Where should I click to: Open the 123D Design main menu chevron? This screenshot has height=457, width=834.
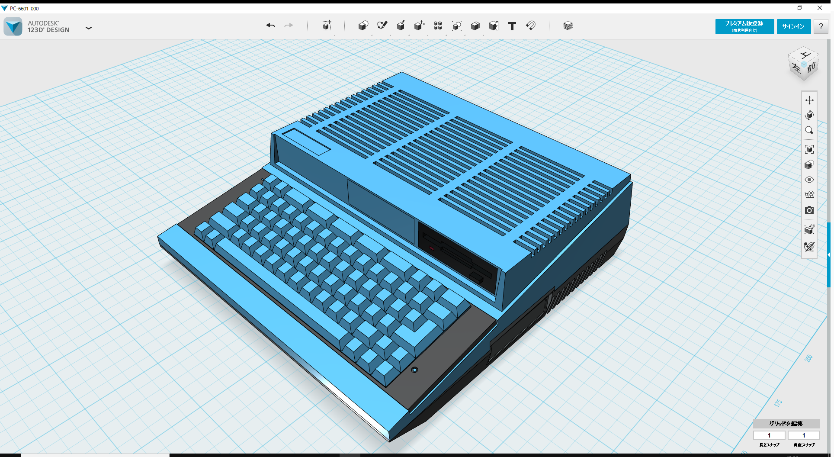click(89, 28)
